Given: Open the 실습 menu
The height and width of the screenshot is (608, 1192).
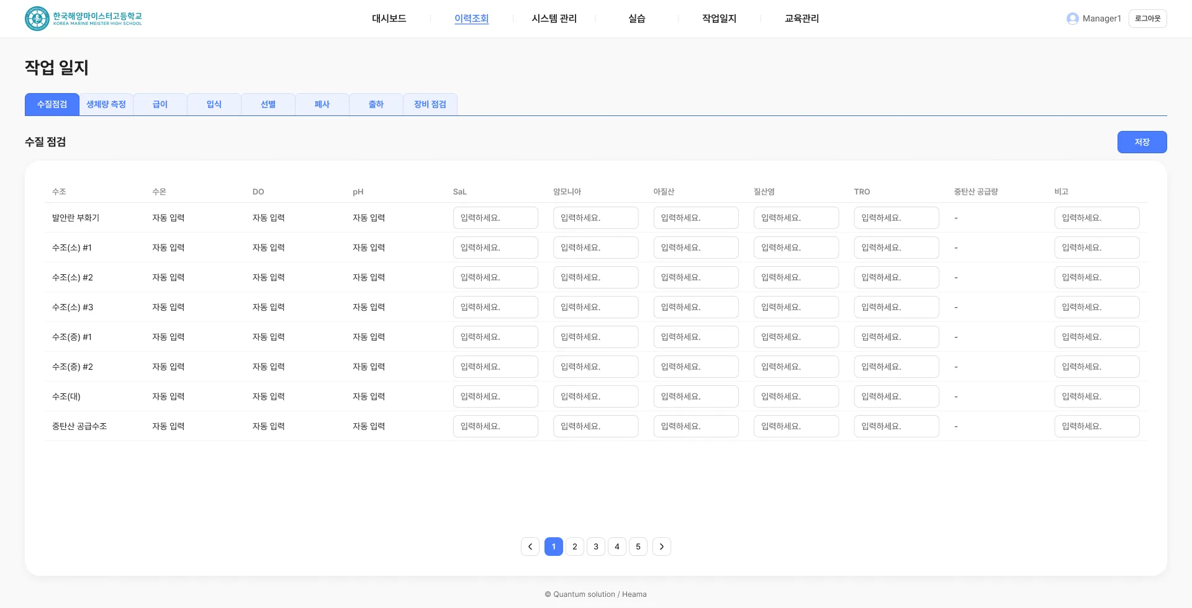Looking at the screenshot, I should [637, 19].
